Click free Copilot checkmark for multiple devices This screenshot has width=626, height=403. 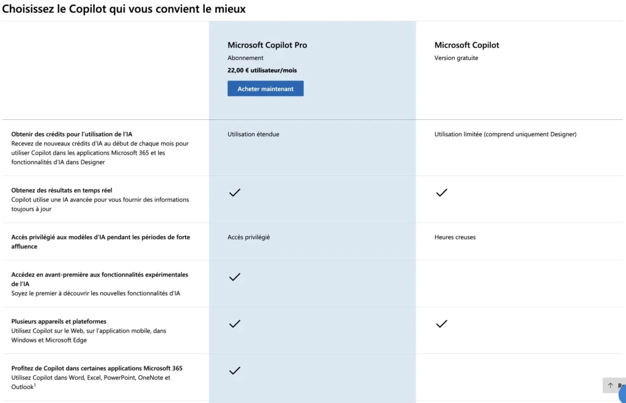pos(441,324)
